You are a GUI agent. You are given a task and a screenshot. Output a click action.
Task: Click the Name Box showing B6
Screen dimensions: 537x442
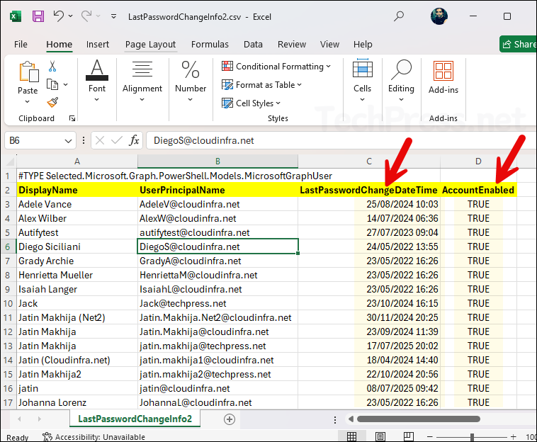(34, 141)
